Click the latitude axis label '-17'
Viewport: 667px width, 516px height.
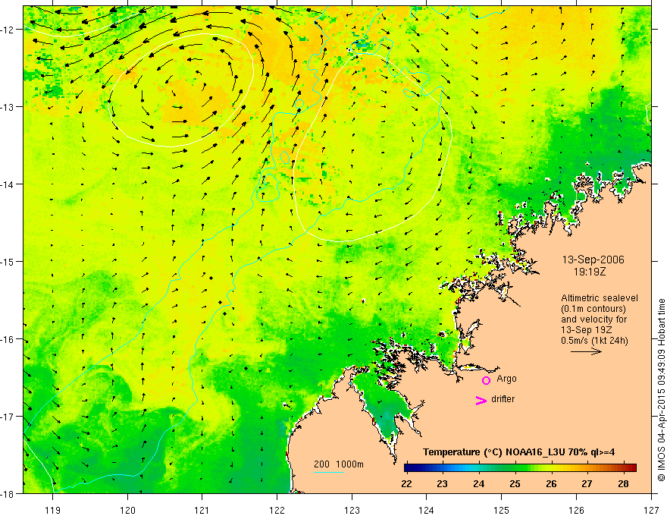coord(8,417)
